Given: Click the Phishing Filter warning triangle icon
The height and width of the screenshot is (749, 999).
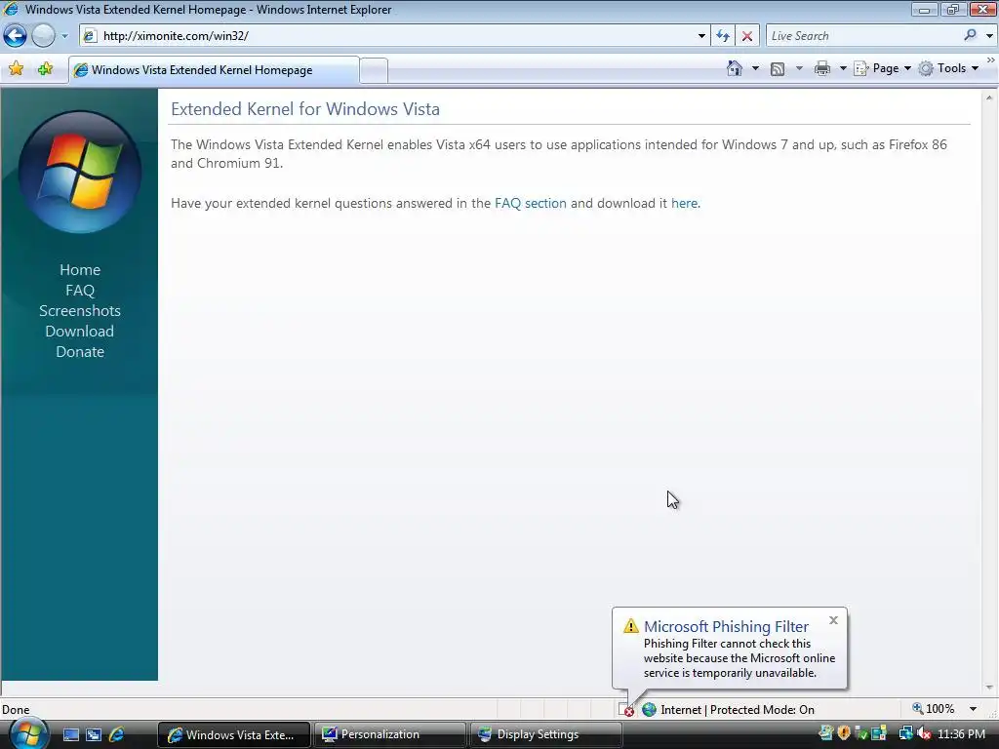Looking at the screenshot, I should (x=631, y=626).
